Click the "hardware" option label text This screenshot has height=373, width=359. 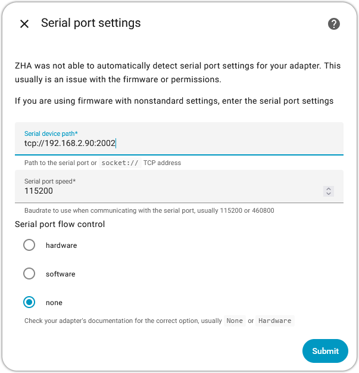click(61, 245)
